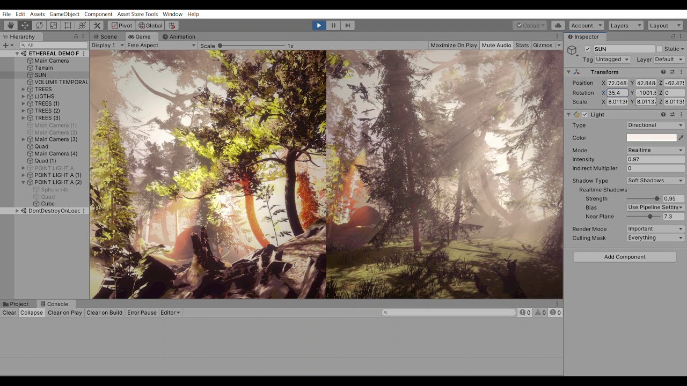Click the Add Component button
687x386 pixels.
tap(625, 257)
